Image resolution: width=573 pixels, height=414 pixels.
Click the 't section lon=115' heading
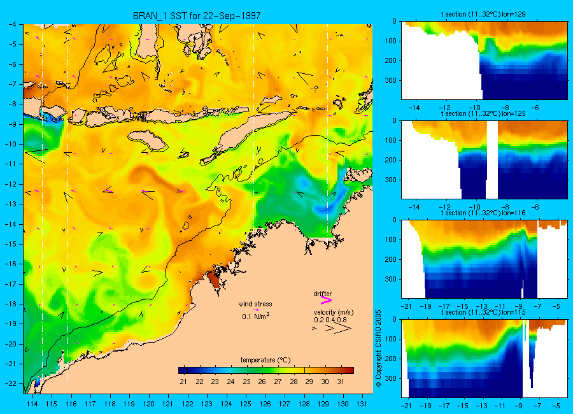click(483, 312)
